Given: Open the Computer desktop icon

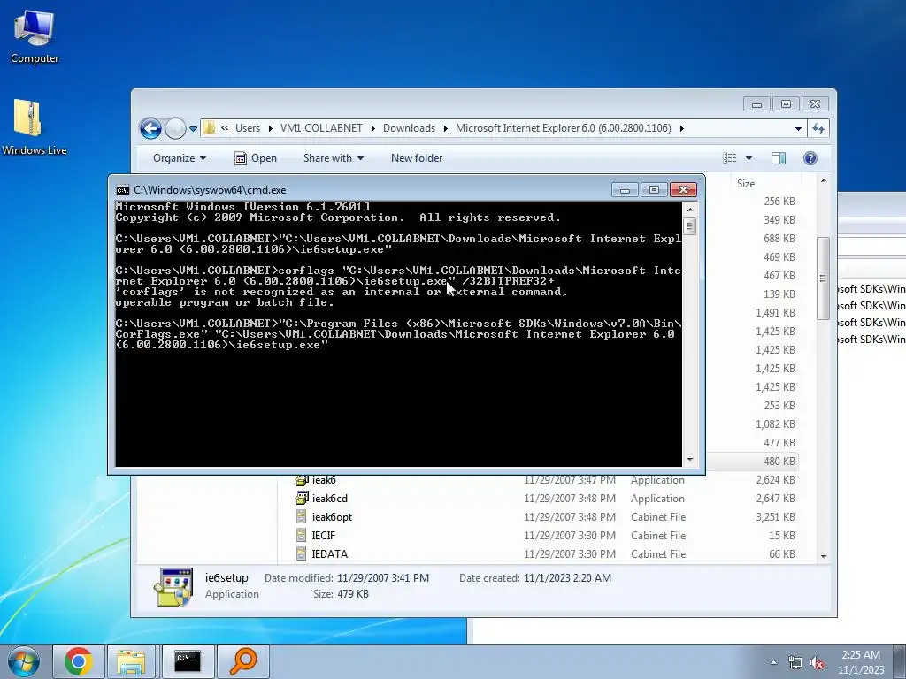Looking at the screenshot, I should click(x=35, y=37).
